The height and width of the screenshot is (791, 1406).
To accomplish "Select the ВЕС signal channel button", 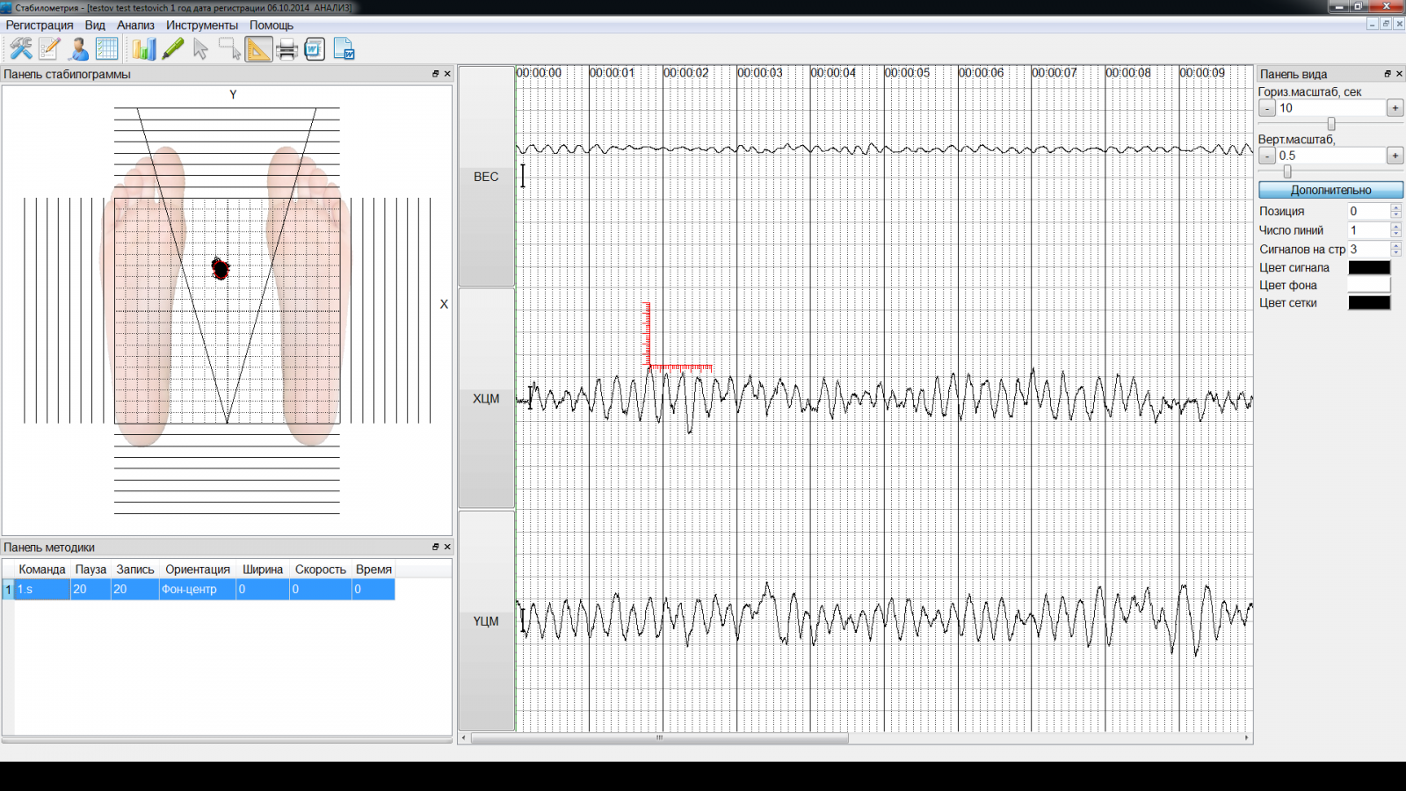I will point(486,177).
